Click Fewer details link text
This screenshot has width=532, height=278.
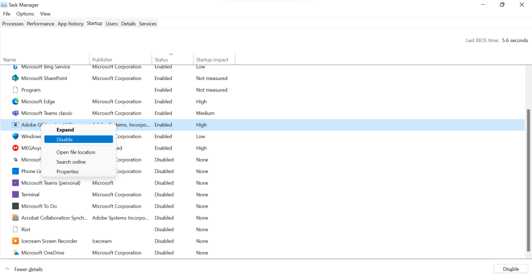click(29, 269)
